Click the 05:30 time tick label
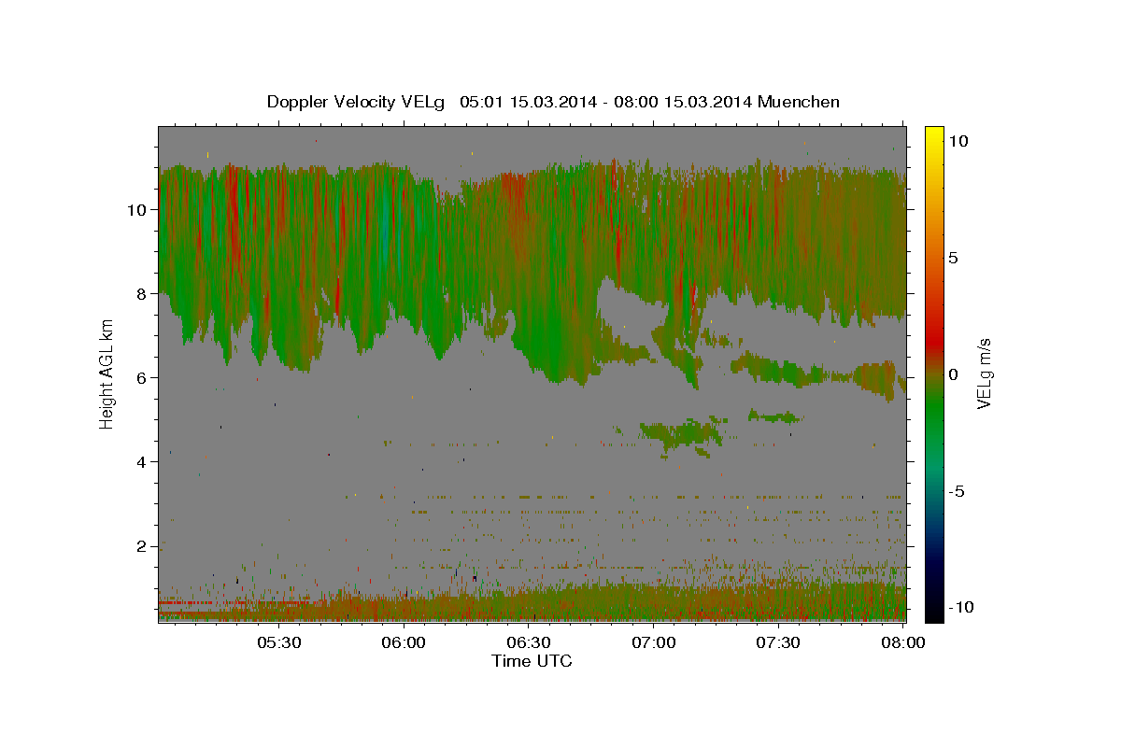The image size is (1121, 747). 278,642
